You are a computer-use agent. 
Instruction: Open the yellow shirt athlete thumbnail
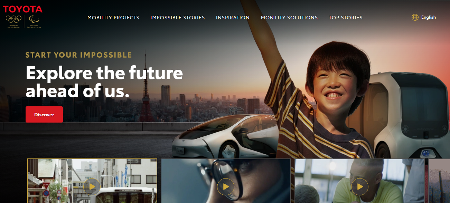[359, 181]
